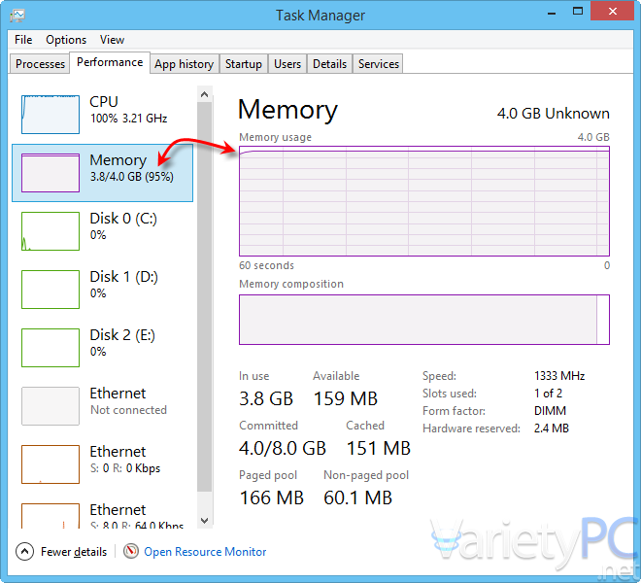Image resolution: width=641 pixels, height=583 pixels.
Task: Select the Memory item in sidebar
Action: pos(102,173)
